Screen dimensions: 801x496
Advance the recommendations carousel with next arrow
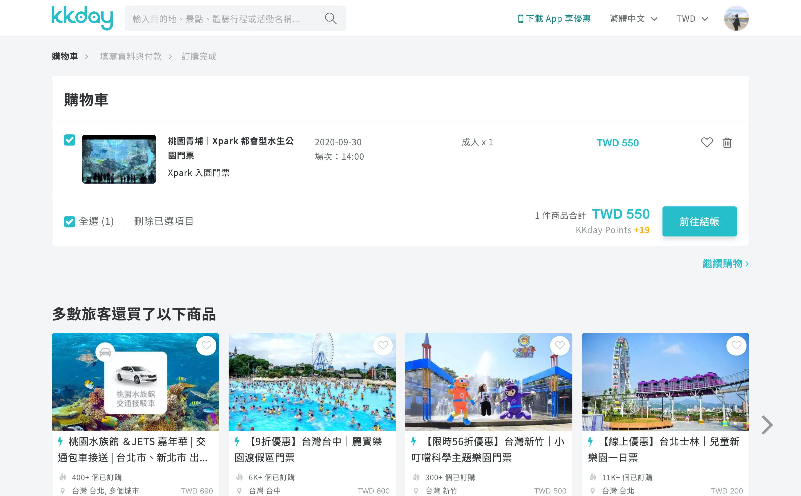point(767,425)
